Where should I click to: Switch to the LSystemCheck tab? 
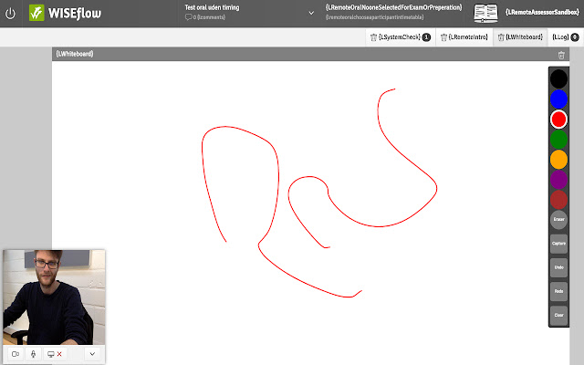401,37
